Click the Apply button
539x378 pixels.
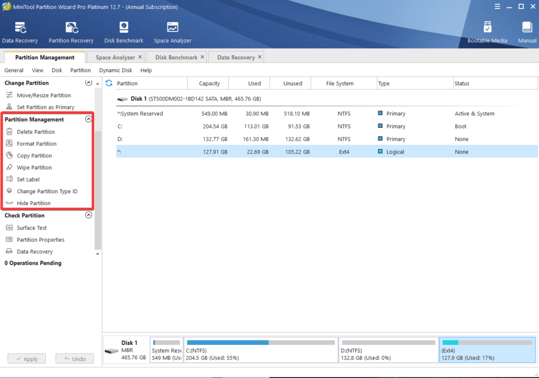click(x=27, y=359)
